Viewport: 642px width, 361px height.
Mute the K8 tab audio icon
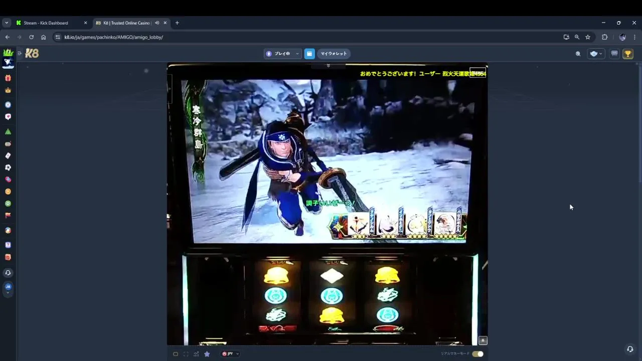pos(157,23)
